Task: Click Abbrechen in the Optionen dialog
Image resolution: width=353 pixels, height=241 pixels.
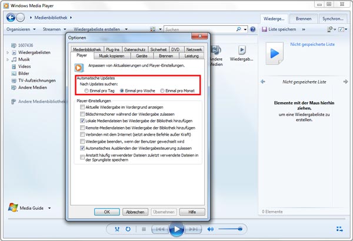Action: [x=135, y=212]
